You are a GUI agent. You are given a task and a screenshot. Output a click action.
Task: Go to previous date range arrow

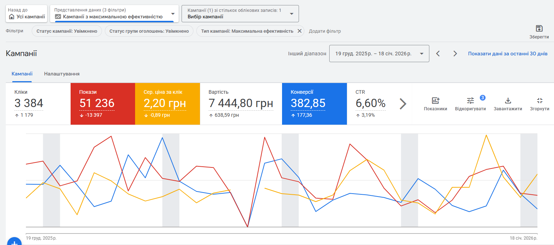click(x=438, y=54)
